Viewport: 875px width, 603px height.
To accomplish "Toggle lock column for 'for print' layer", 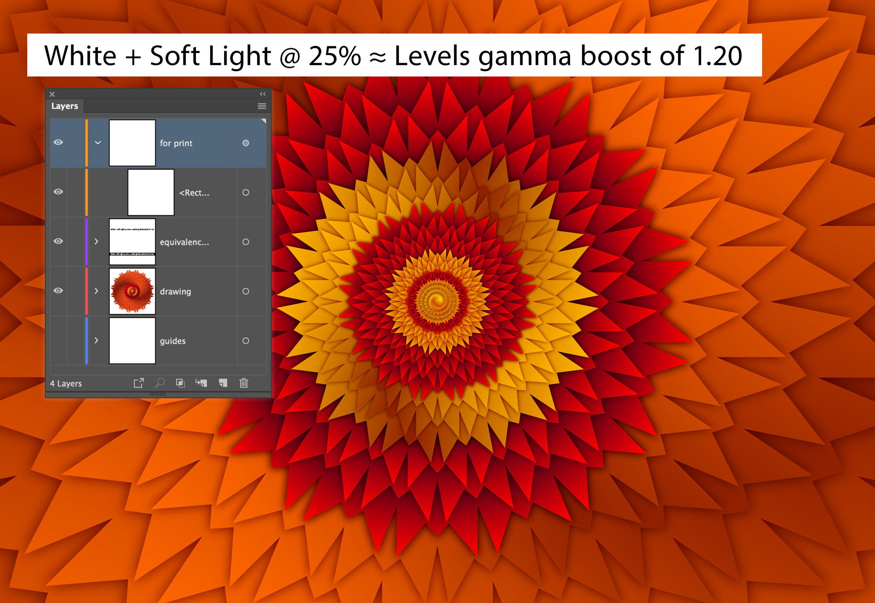I will pos(76,143).
